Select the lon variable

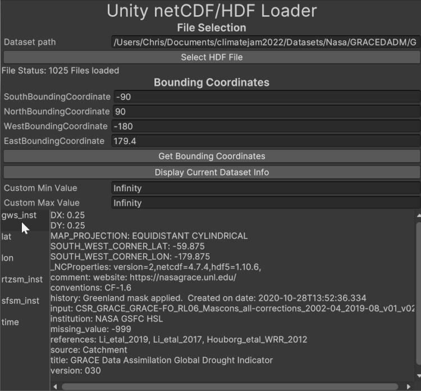pyautogui.click(x=25, y=258)
